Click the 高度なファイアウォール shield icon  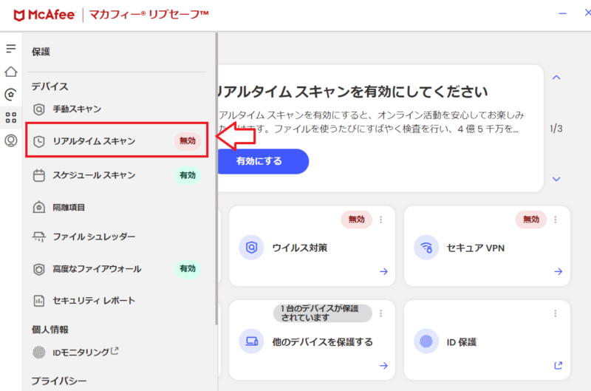[x=39, y=269]
